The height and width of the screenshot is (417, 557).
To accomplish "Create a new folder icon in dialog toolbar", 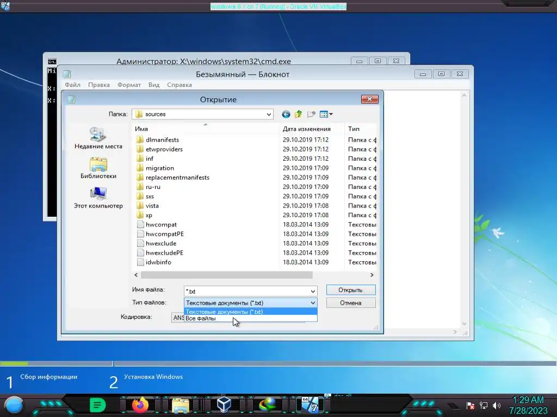I will coord(311,114).
